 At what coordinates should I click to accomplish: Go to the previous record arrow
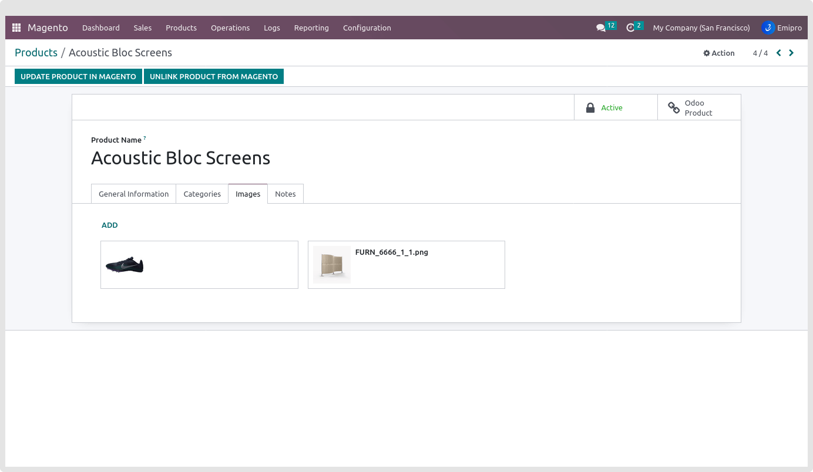pyautogui.click(x=779, y=53)
